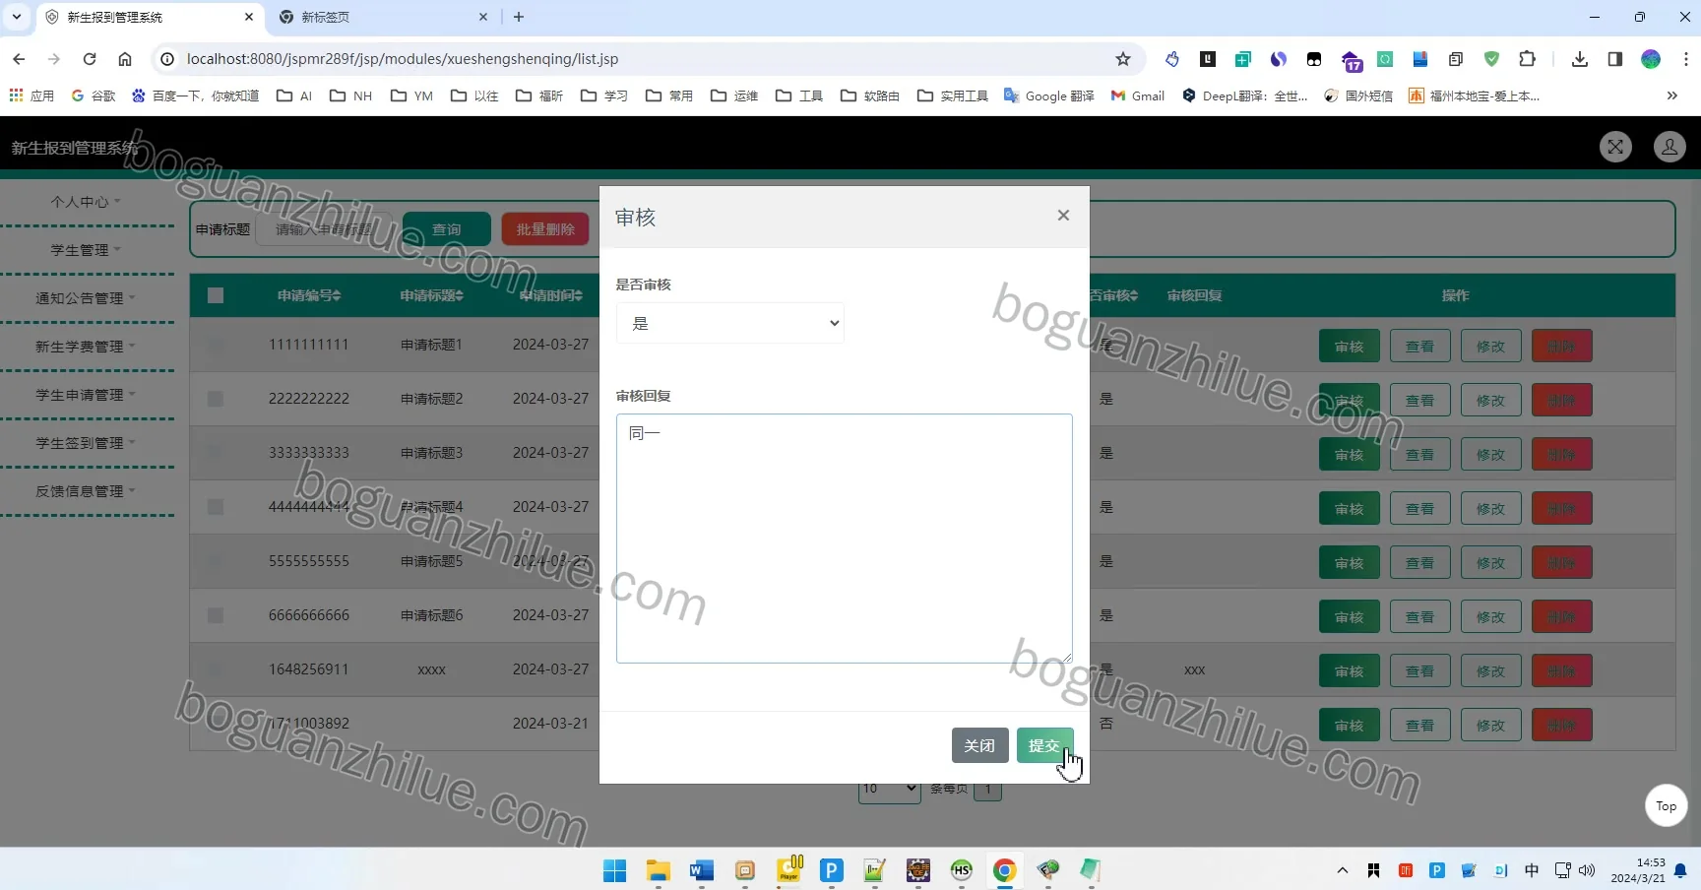
Task: Check the checkbox for row 1111111111
Action: (216, 345)
